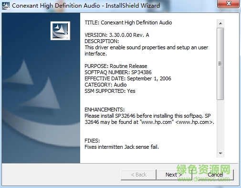Click 'EFFECTIVE DATE: September 1, 2006' line

[x=128, y=78]
